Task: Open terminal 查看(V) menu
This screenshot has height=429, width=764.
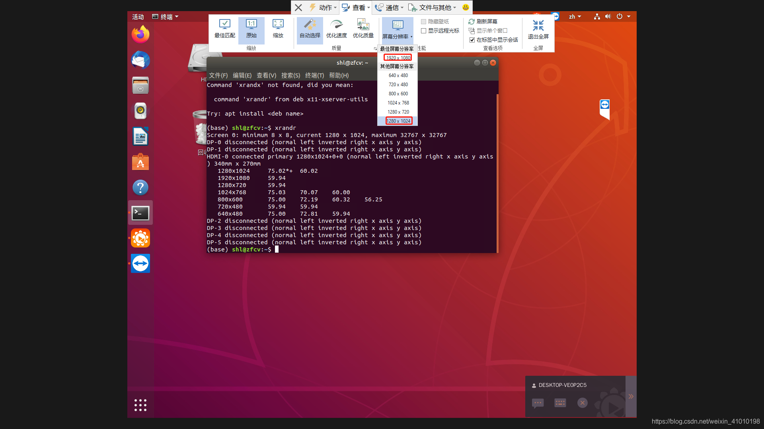Action: tap(266, 75)
